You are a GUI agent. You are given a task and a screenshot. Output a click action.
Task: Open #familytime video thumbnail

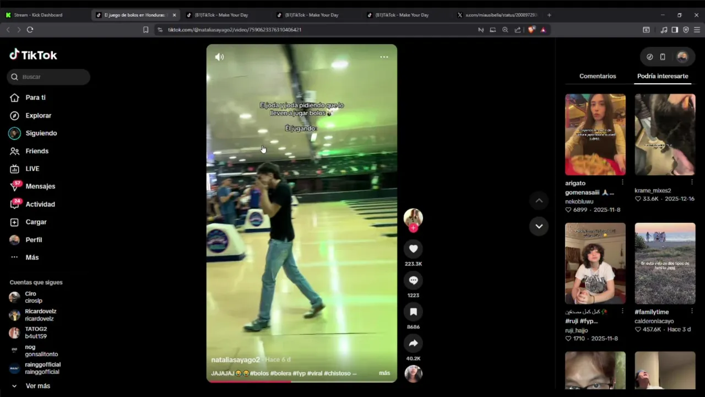point(665,264)
